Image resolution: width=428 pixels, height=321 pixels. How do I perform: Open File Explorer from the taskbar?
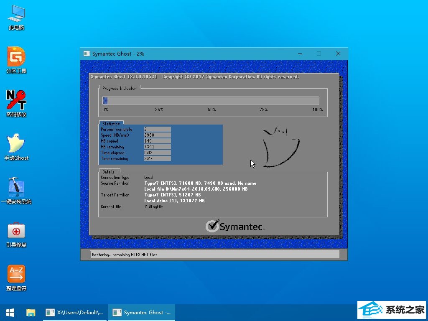(x=31, y=312)
